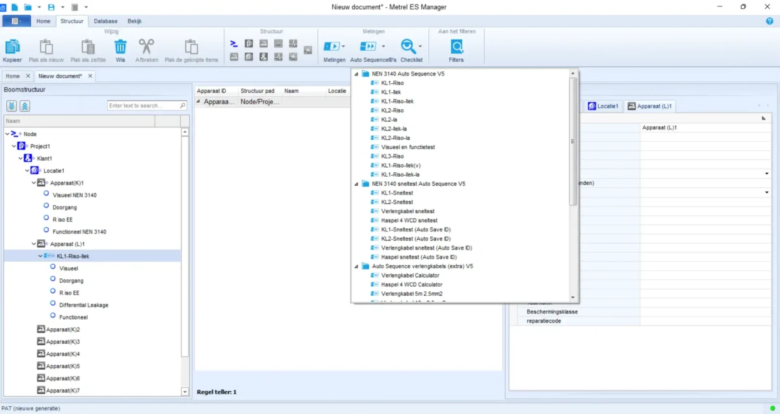Collapse the Apparaat(K)1 tree node
The width and height of the screenshot is (780, 414).
(34, 183)
